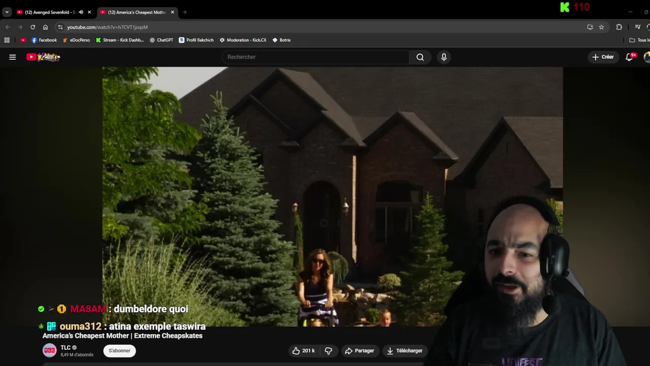Go to YouTube home via the logo
The width and height of the screenshot is (650, 366).
tap(44, 57)
